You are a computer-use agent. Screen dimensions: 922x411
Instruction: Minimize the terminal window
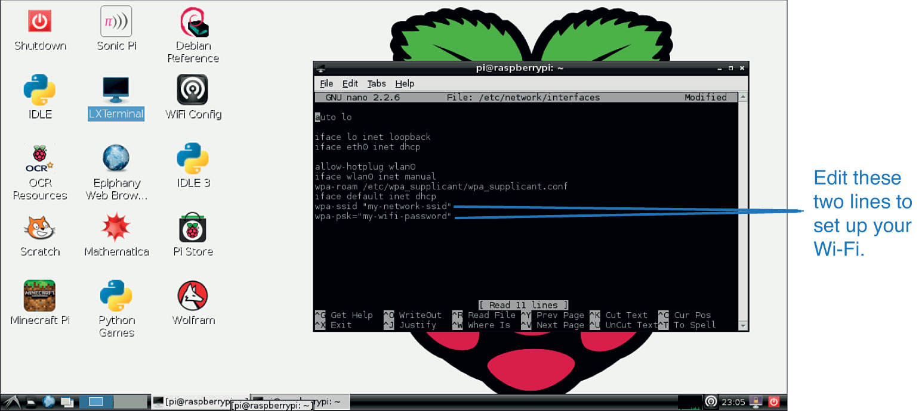coord(720,68)
